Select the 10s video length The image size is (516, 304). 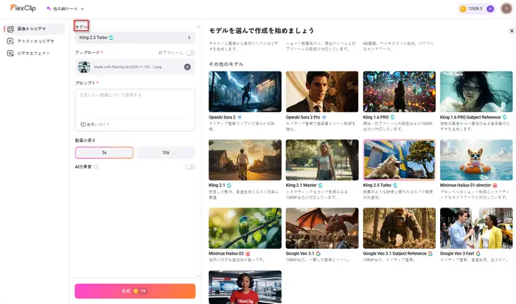166,152
